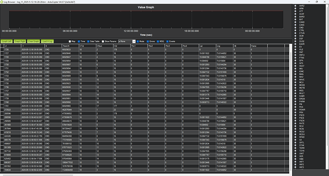The height and width of the screenshot is (176, 329).
Task: Select the RCIN item in message tree
Action: click(301, 129)
